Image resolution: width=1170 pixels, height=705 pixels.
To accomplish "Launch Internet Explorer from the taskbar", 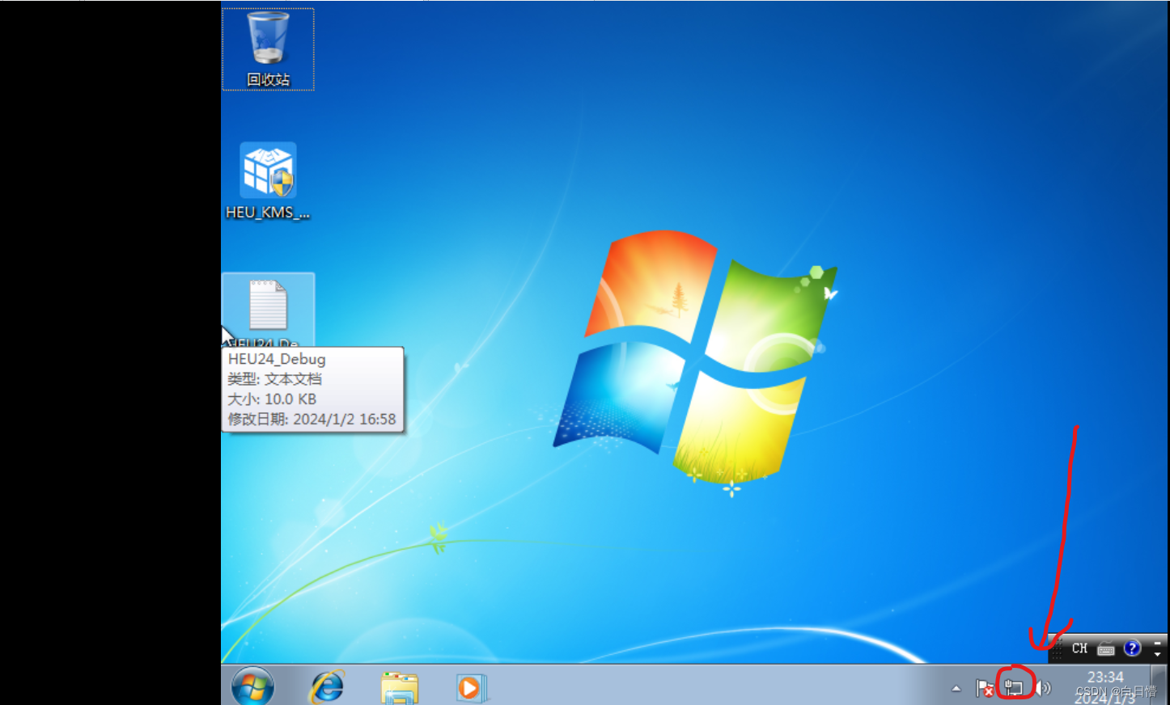I will 327,687.
